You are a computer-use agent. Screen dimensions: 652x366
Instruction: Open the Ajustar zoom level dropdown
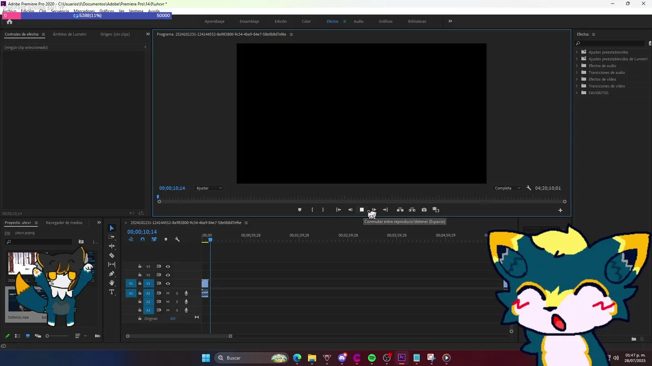209,188
